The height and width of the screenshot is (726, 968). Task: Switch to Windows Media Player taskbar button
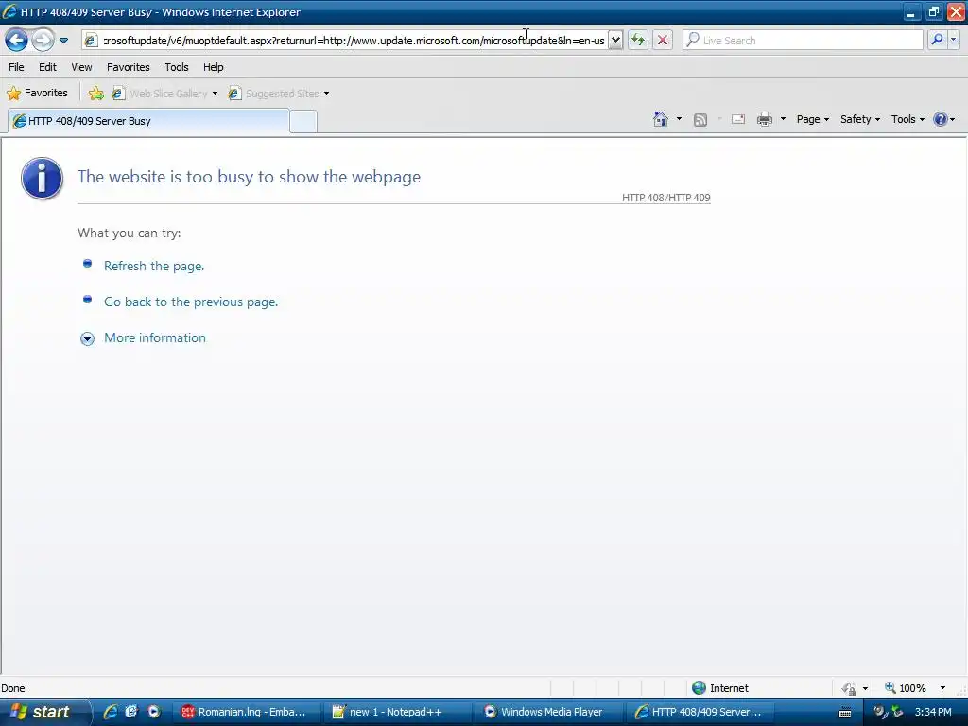(549, 712)
